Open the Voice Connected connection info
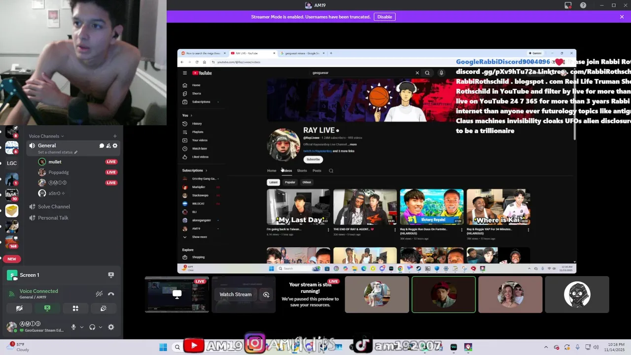 tap(38, 291)
